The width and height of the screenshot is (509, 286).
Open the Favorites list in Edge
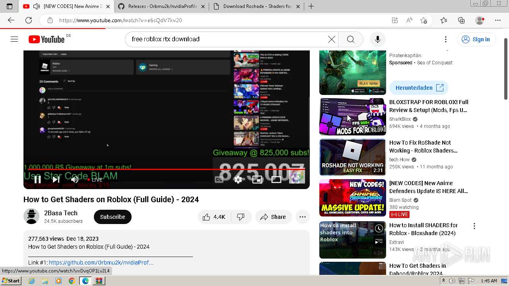[444, 20]
